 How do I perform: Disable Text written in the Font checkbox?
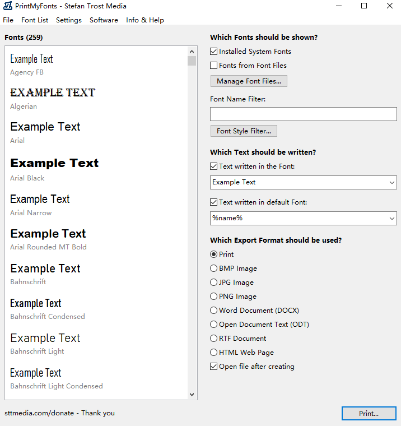click(214, 166)
